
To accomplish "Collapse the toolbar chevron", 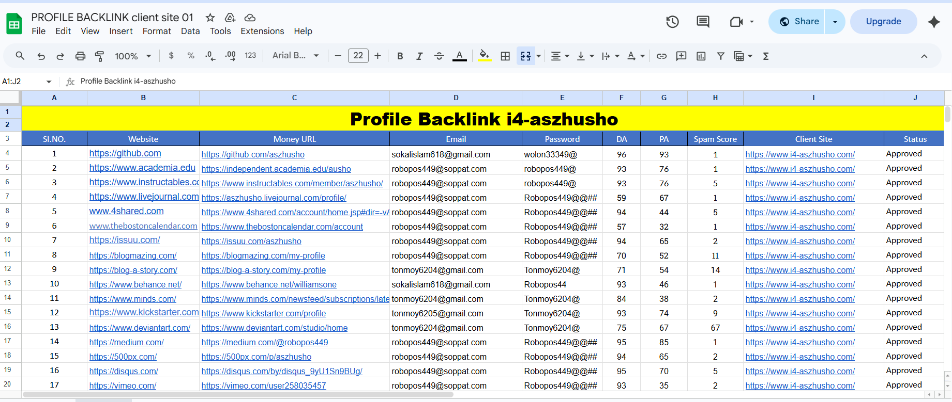I will [x=924, y=56].
